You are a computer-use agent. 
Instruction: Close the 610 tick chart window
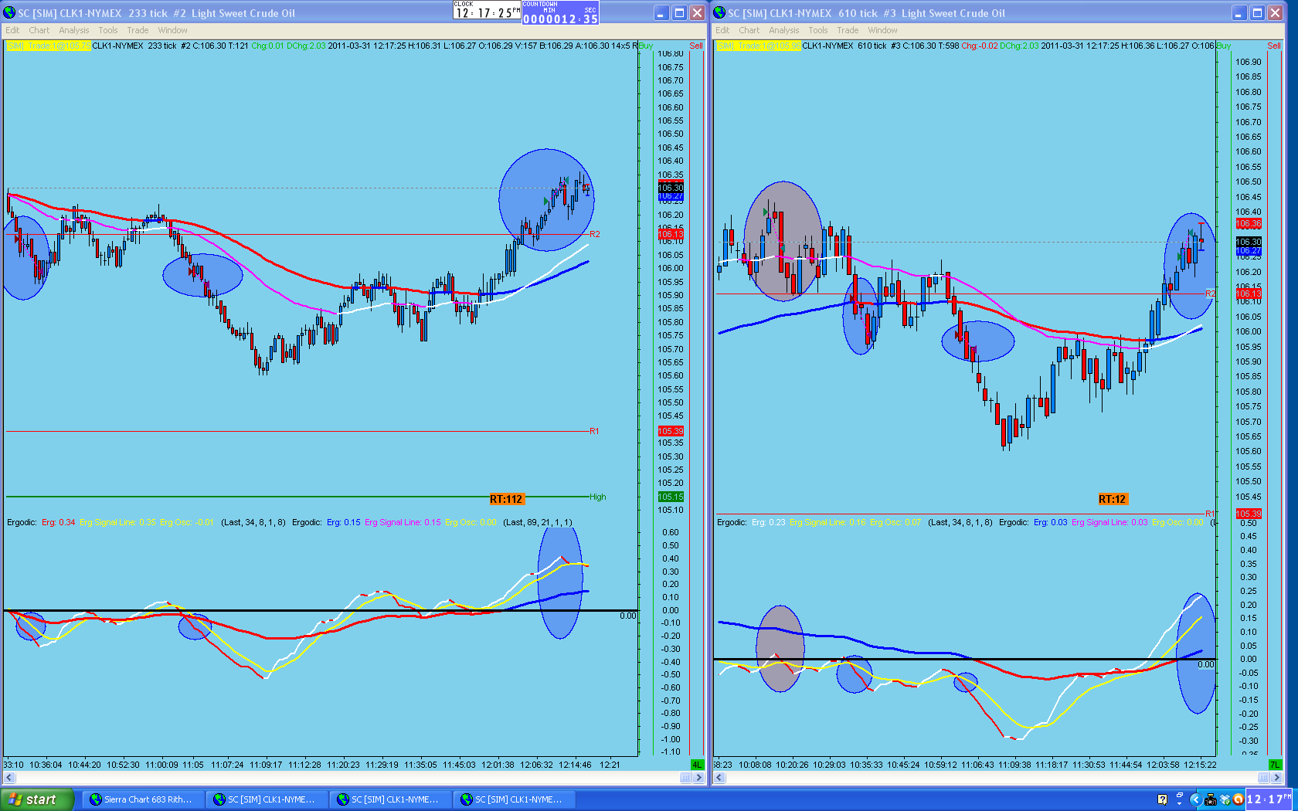pyautogui.click(x=1275, y=12)
